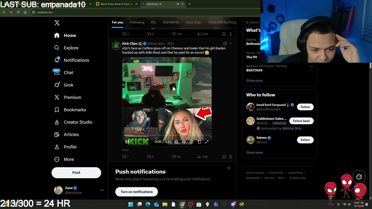Pause the Kick Clips video
Image resolution: width=372 pixels, height=209 pixels.
(127, 142)
